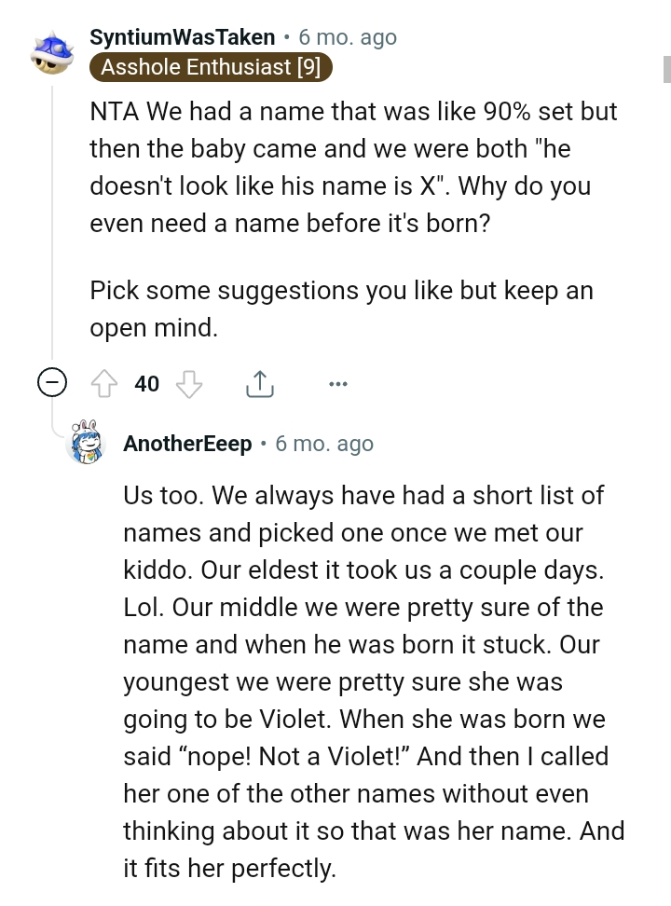
Task: Open the overflow dropdown for more comment actions
Action: click(x=338, y=383)
